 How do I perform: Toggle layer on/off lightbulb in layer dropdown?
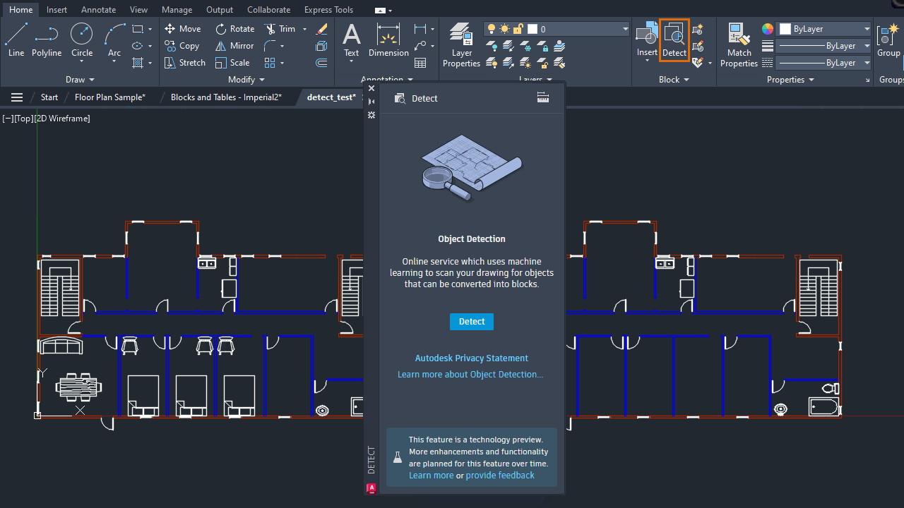(492, 29)
